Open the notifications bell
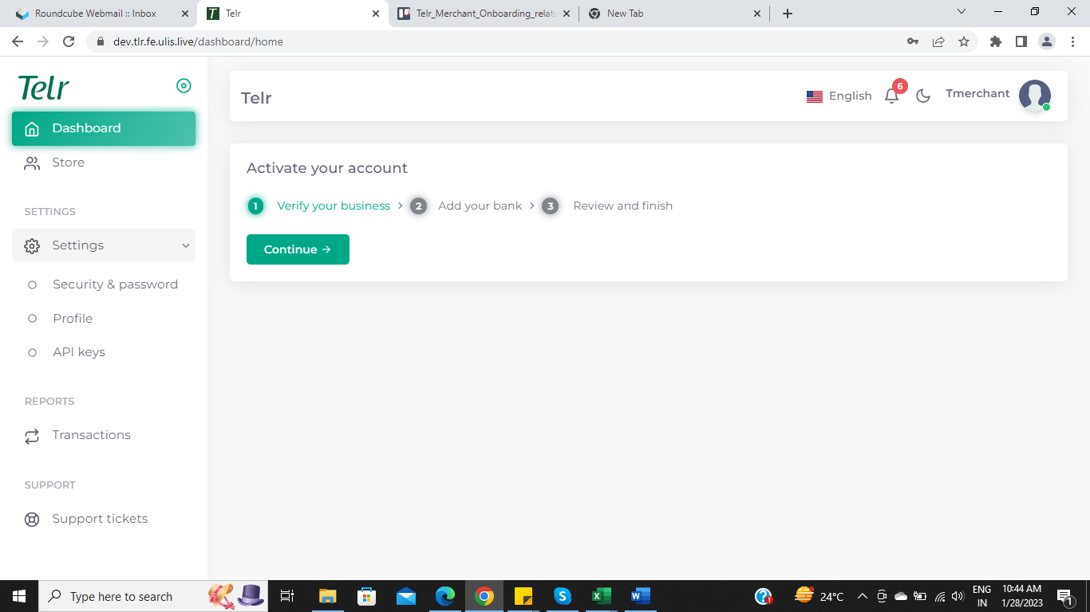This screenshot has width=1090, height=612. point(892,96)
